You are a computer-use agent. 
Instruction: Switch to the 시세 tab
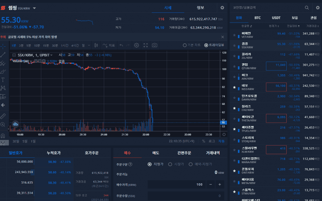click(x=168, y=8)
